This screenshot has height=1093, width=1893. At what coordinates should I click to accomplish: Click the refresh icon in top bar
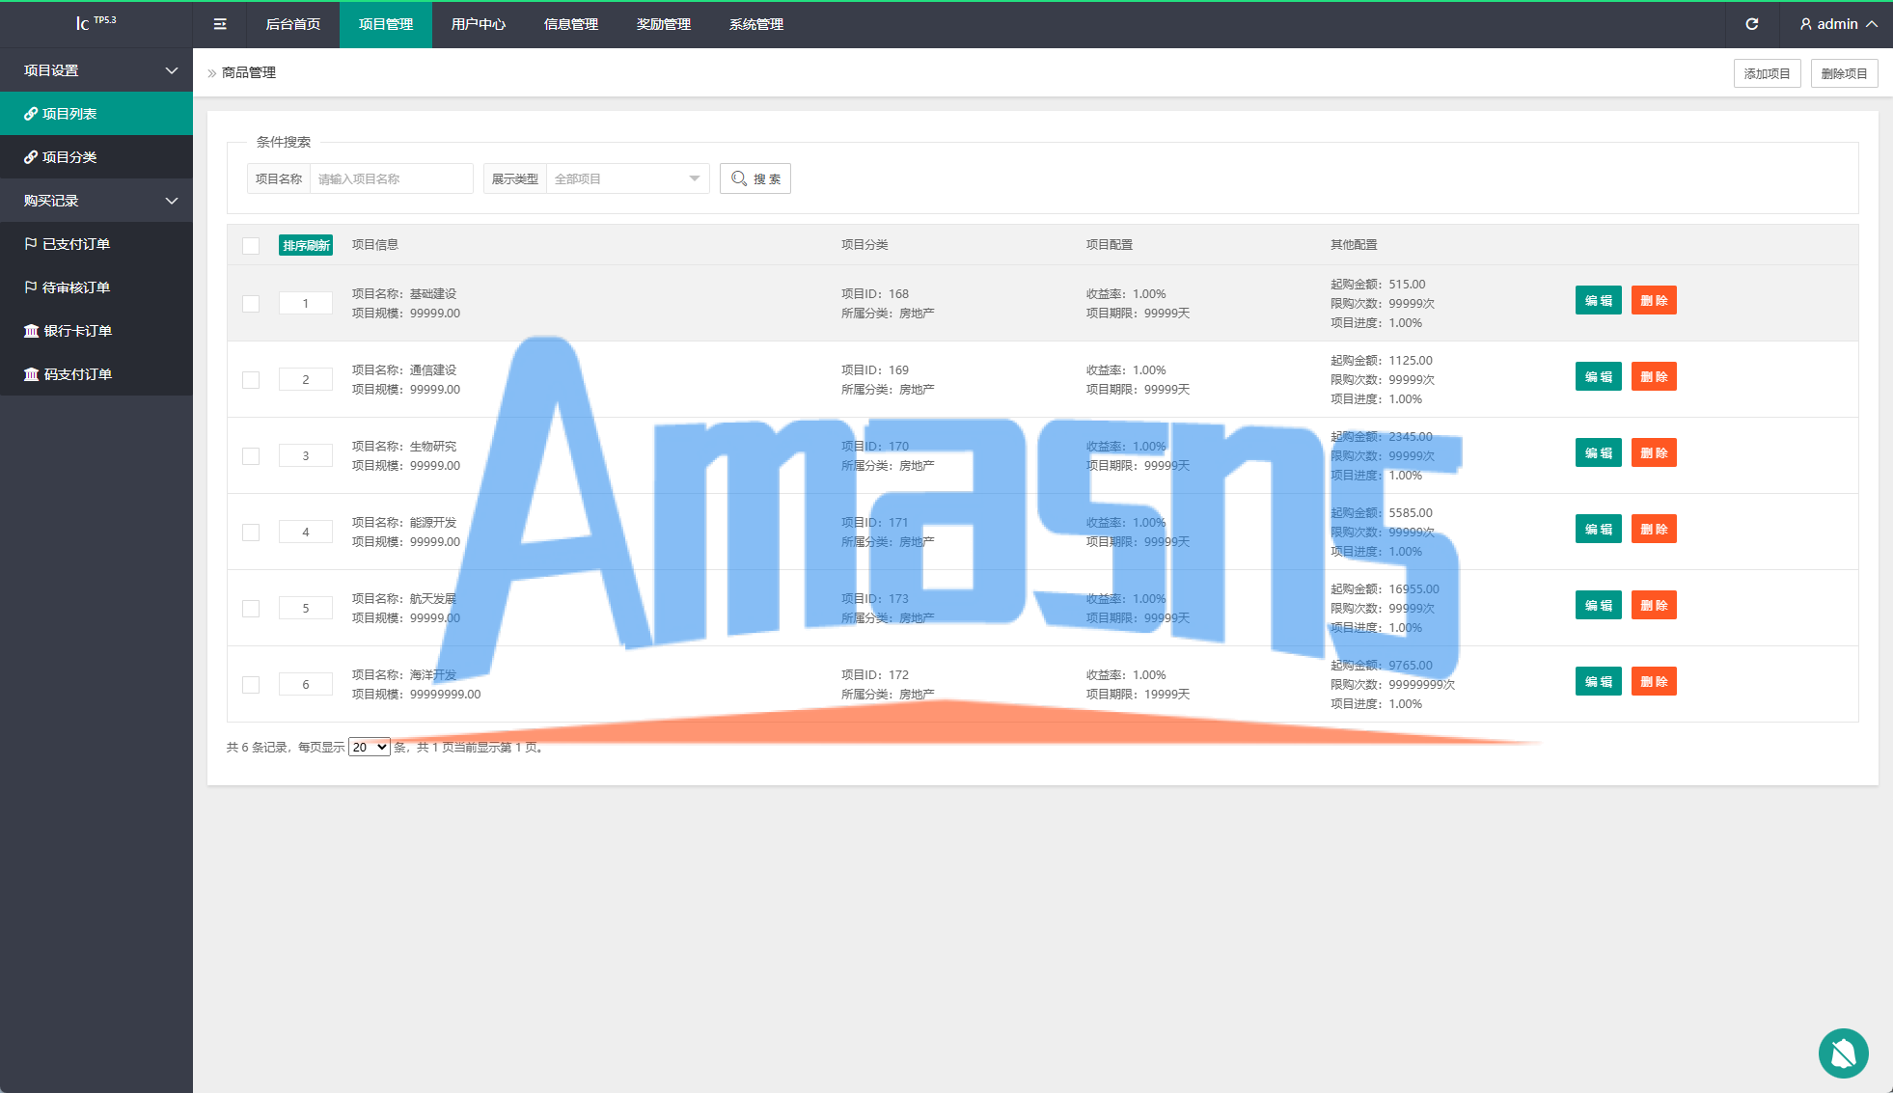[x=1752, y=24]
